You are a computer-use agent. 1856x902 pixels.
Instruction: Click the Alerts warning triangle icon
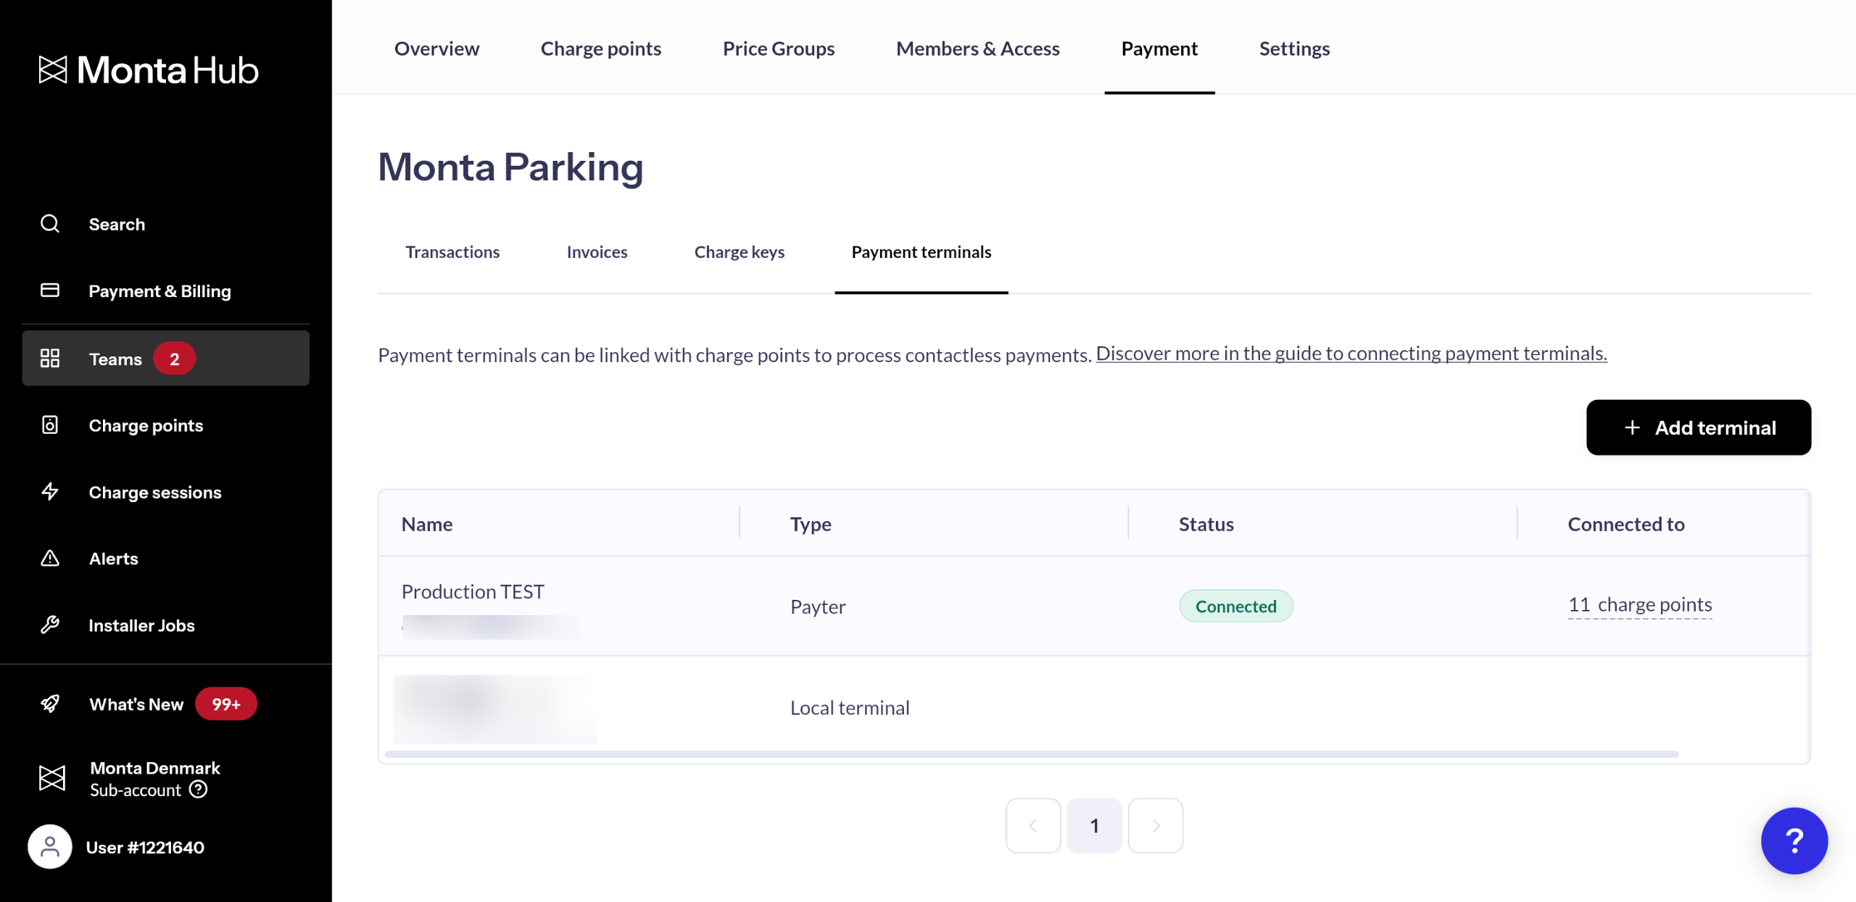click(50, 559)
